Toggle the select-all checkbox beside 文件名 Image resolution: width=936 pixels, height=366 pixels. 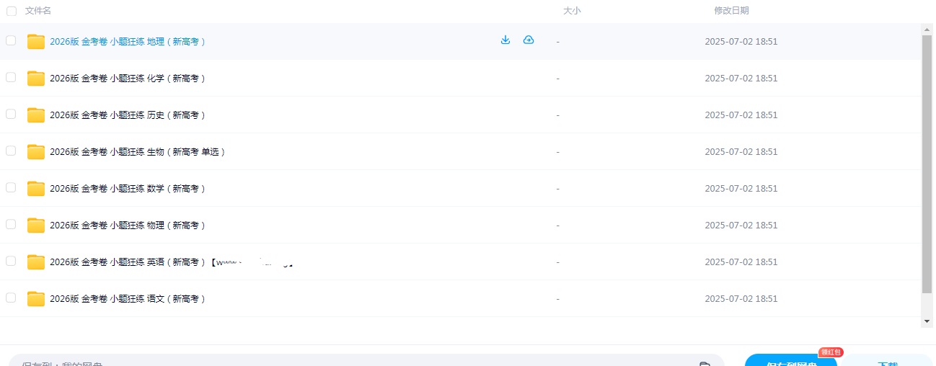(x=12, y=11)
